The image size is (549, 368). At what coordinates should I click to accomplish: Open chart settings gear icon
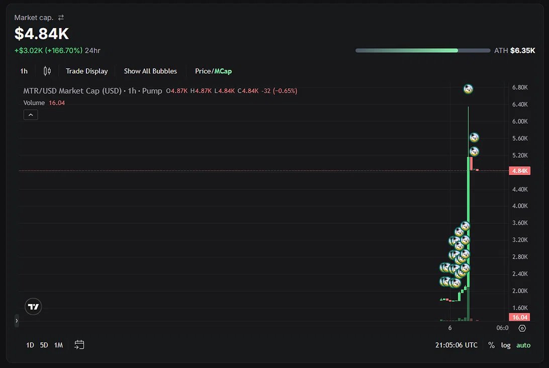click(522, 328)
